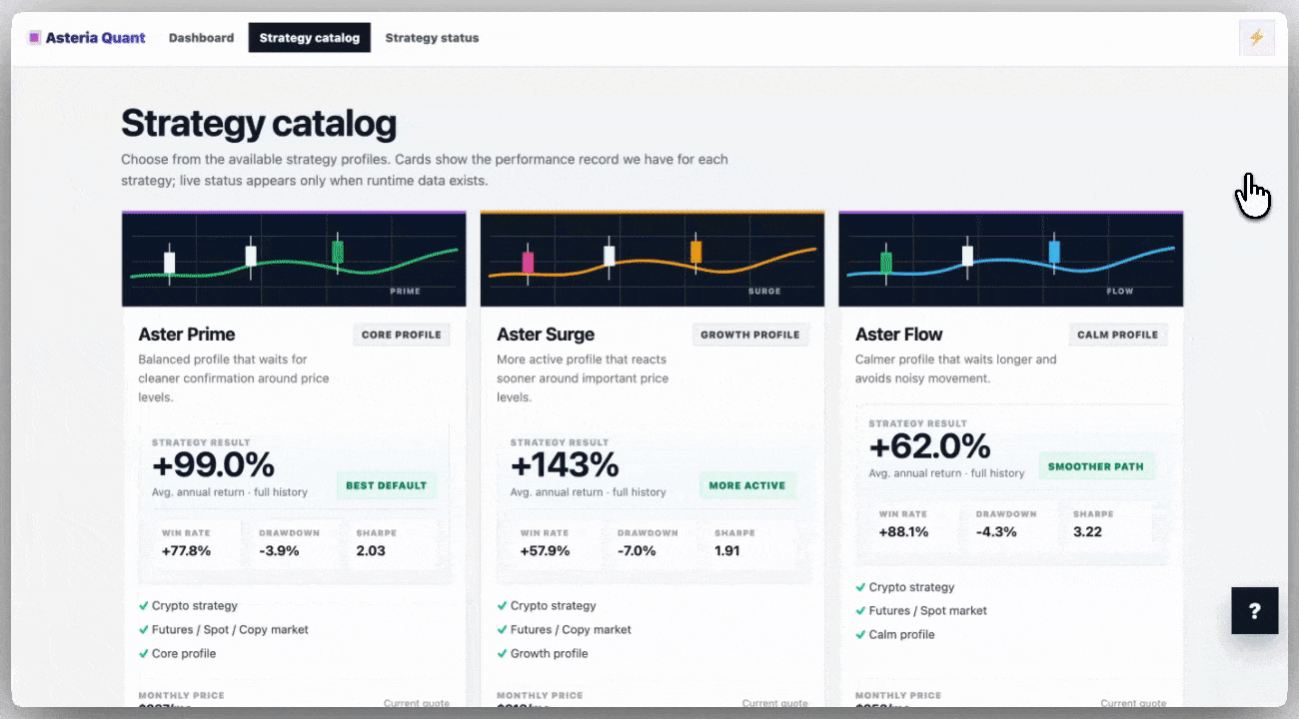
Task: Click the +88.1% win rate value
Action: click(903, 531)
